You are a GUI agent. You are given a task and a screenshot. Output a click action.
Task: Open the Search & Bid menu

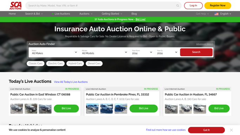[x=34, y=14]
